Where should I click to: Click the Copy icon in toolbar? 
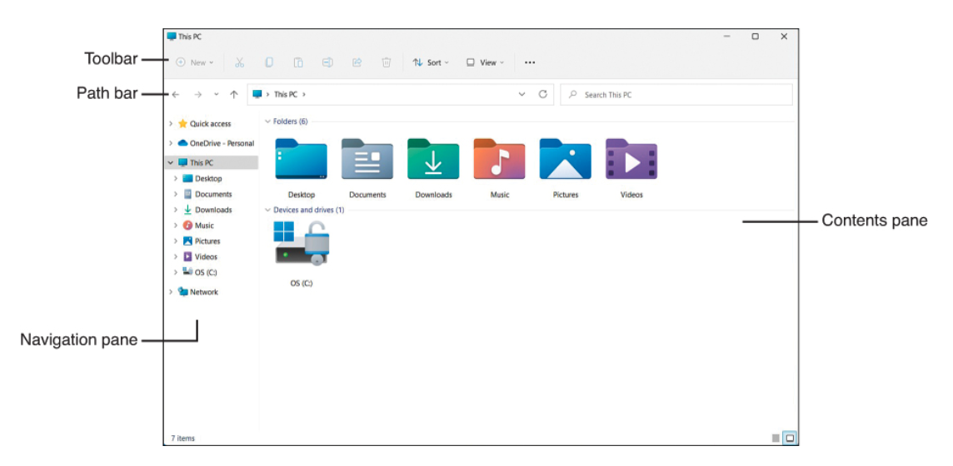pyautogui.click(x=269, y=62)
